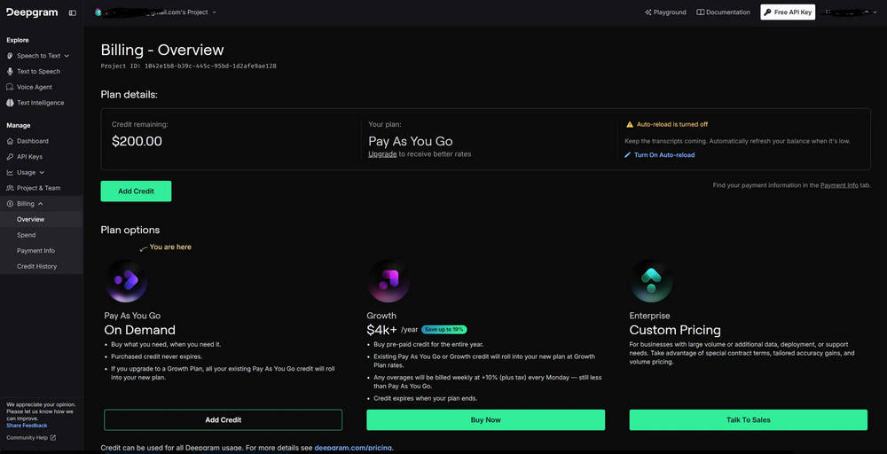Open the deepgram.com/pricing link

354,448
